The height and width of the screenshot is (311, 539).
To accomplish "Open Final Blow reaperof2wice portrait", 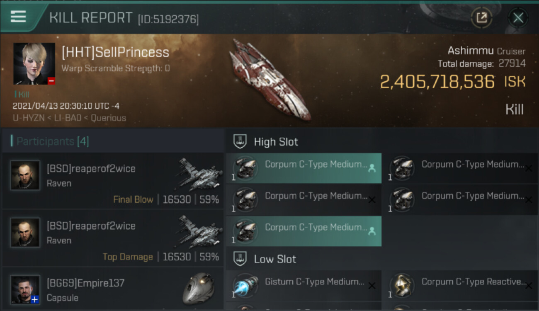I will [25, 175].
